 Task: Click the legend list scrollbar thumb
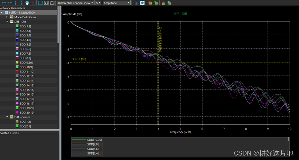pyautogui.click(x=289, y=139)
